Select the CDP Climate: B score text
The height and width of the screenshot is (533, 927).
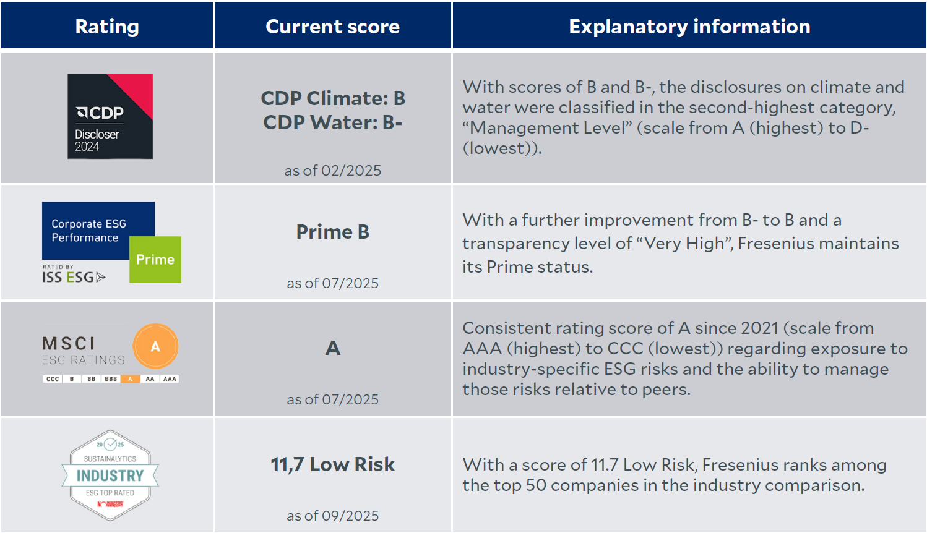333,98
